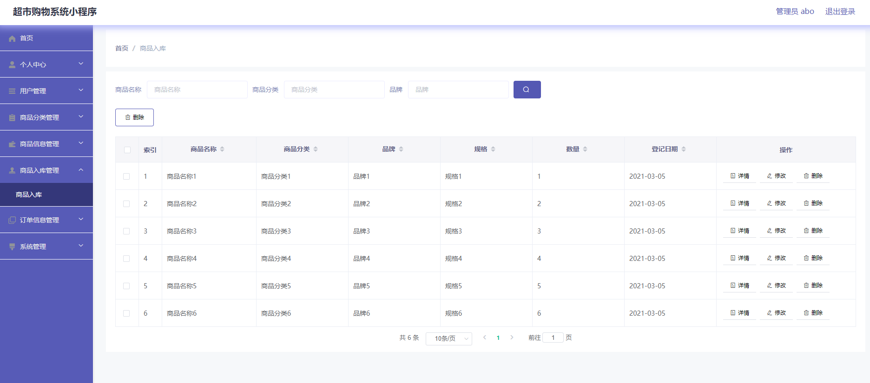
Task: Open the 10条/页 page size dropdown
Action: tap(448, 338)
